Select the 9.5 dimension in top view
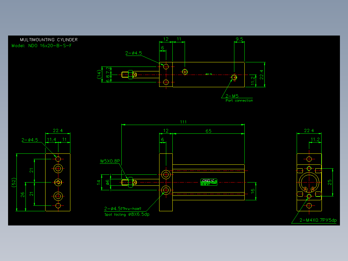The image size is (348, 261). click(239, 39)
